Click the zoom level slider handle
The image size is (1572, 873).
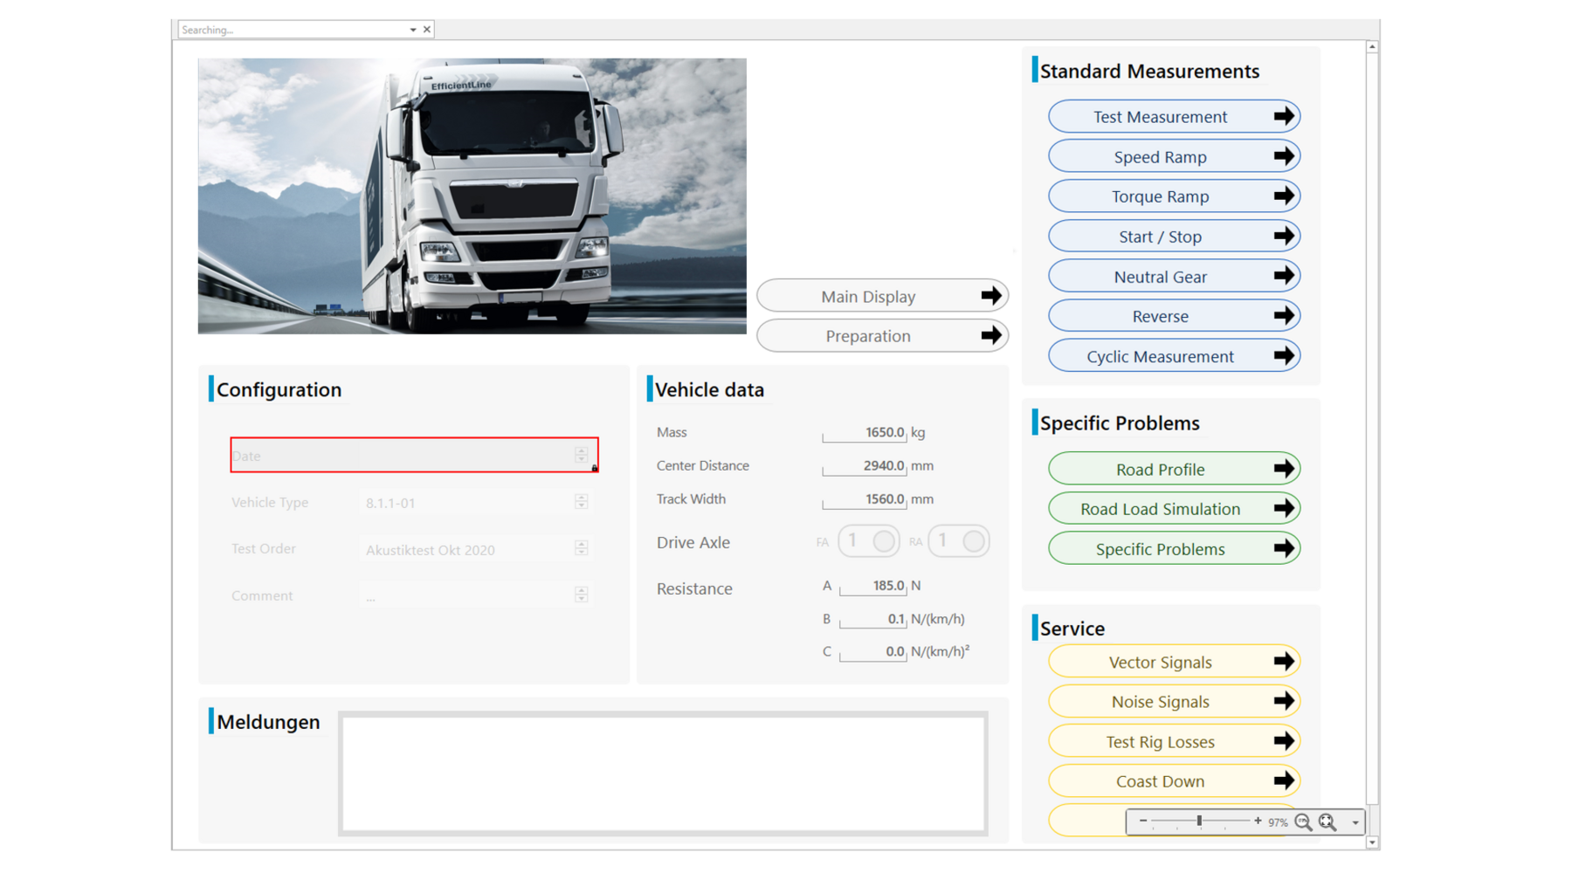pyautogui.click(x=1200, y=821)
